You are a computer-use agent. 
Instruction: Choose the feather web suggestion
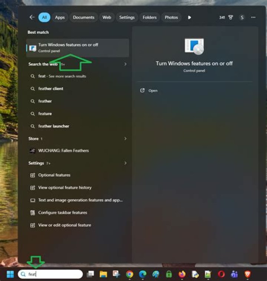click(78, 101)
